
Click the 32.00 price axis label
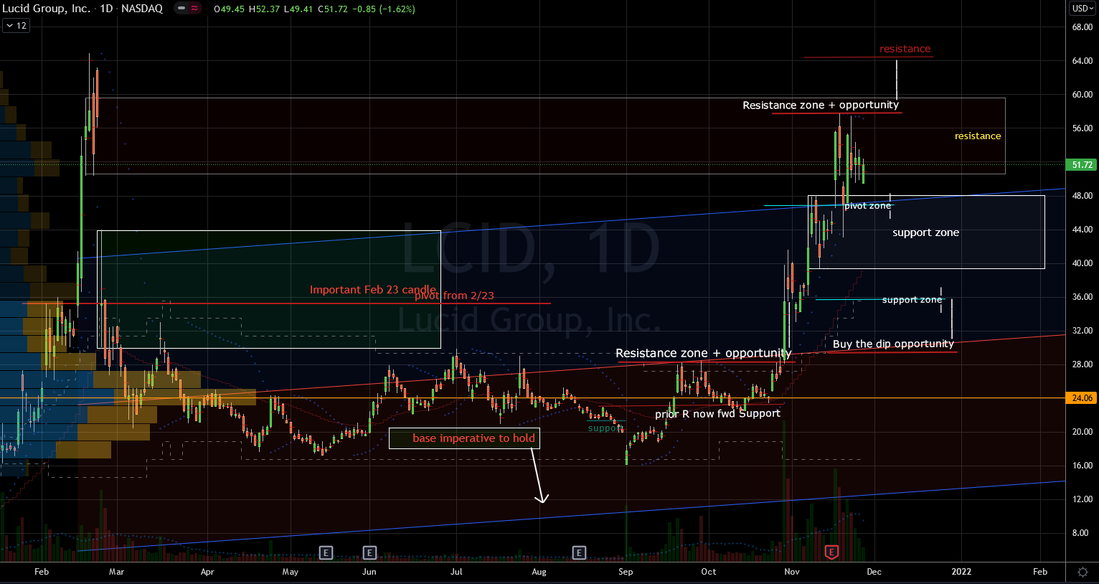point(1082,331)
